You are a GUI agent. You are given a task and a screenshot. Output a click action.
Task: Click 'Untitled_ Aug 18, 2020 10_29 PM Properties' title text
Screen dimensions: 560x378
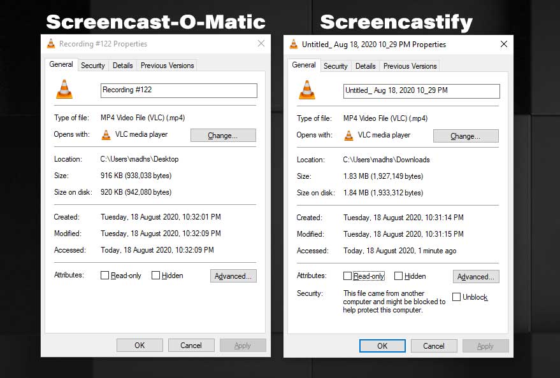point(374,45)
